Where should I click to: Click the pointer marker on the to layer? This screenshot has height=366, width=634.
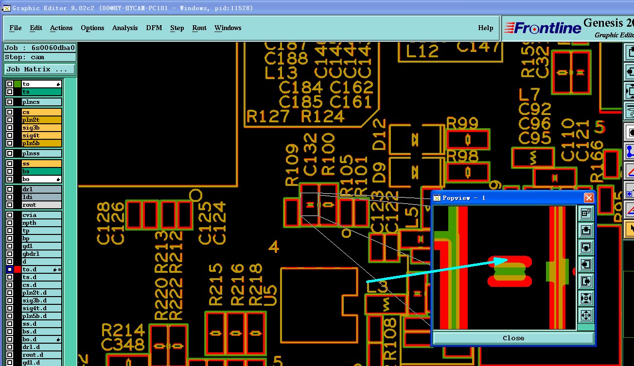tap(58, 84)
